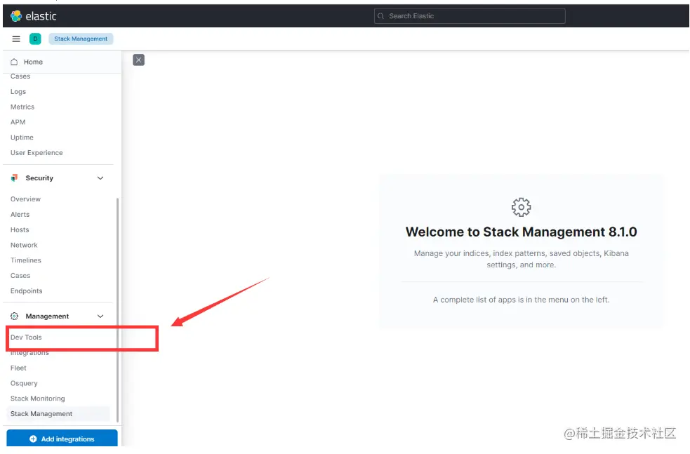Open APM in the sidebar
This screenshot has width=690, height=454.
[x=18, y=122]
